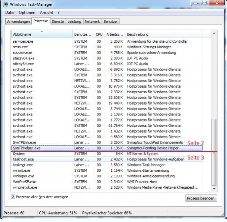Image resolution: width=227 pixels, height=222 pixels.
Task: Click the Task-Manager title bar icon
Action: [6, 4]
